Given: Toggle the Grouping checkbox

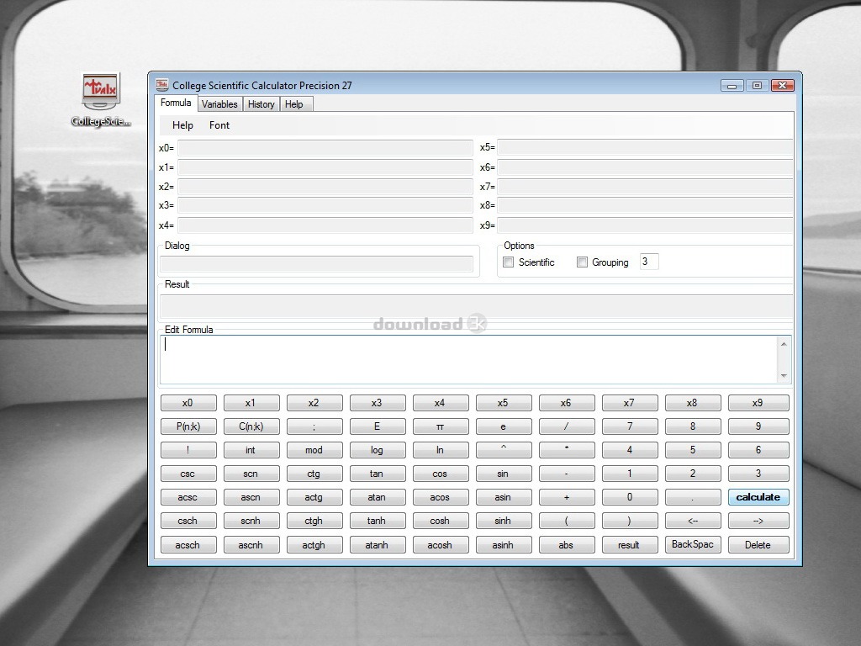Looking at the screenshot, I should point(582,262).
